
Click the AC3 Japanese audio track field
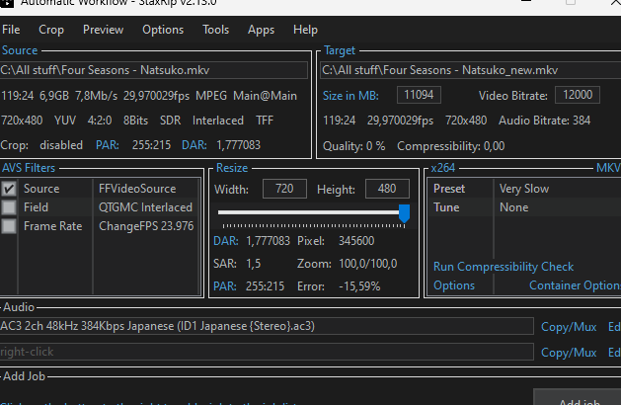(x=267, y=326)
